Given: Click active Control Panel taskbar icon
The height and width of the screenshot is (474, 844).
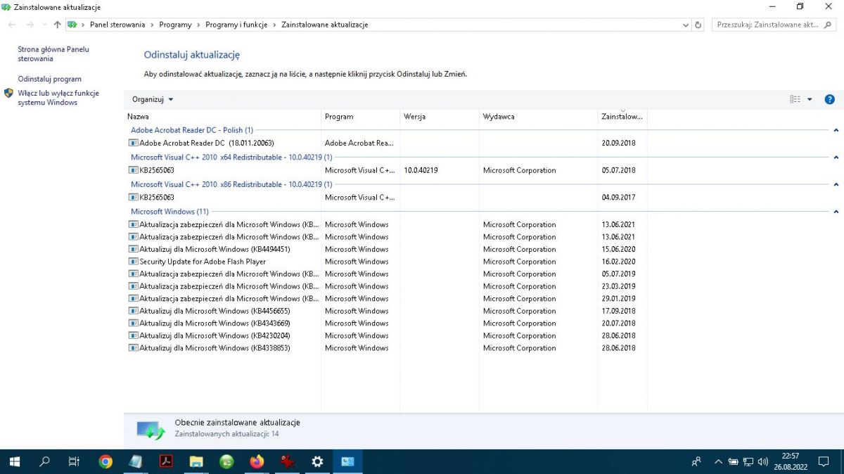Looking at the screenshot, I should point(347,462).
